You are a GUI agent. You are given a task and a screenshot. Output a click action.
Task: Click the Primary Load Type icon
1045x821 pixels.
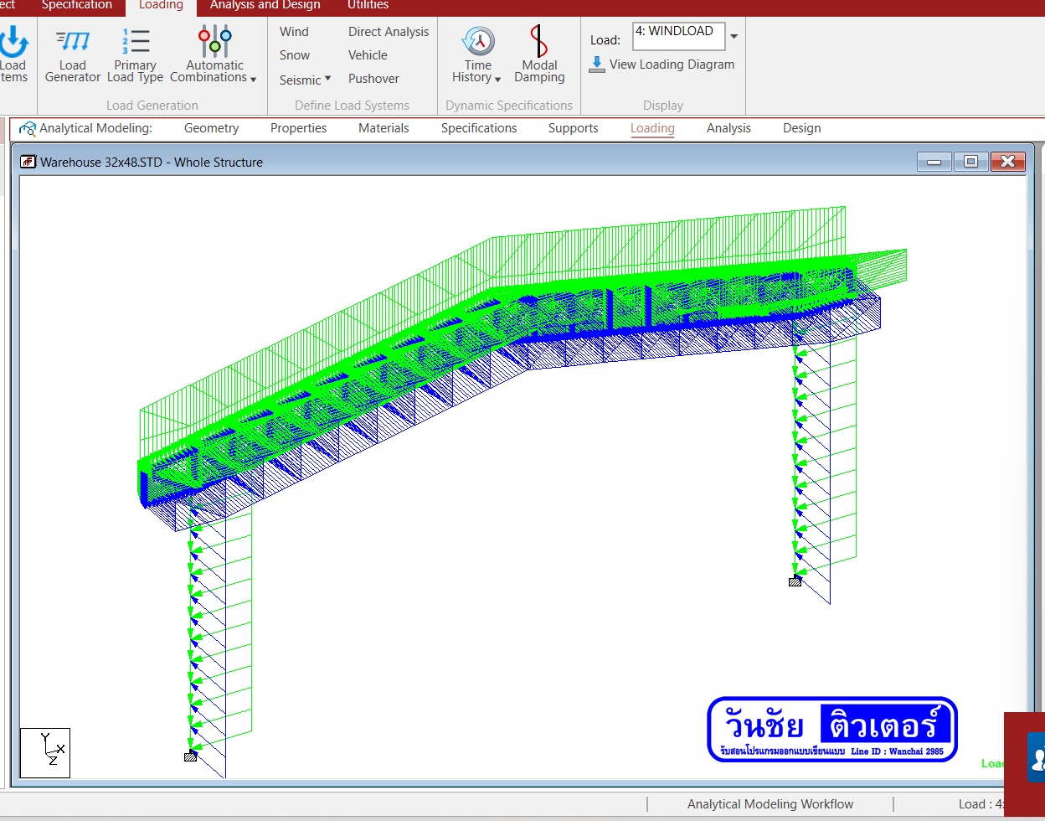pyautogui.click(x=136, y=42)
